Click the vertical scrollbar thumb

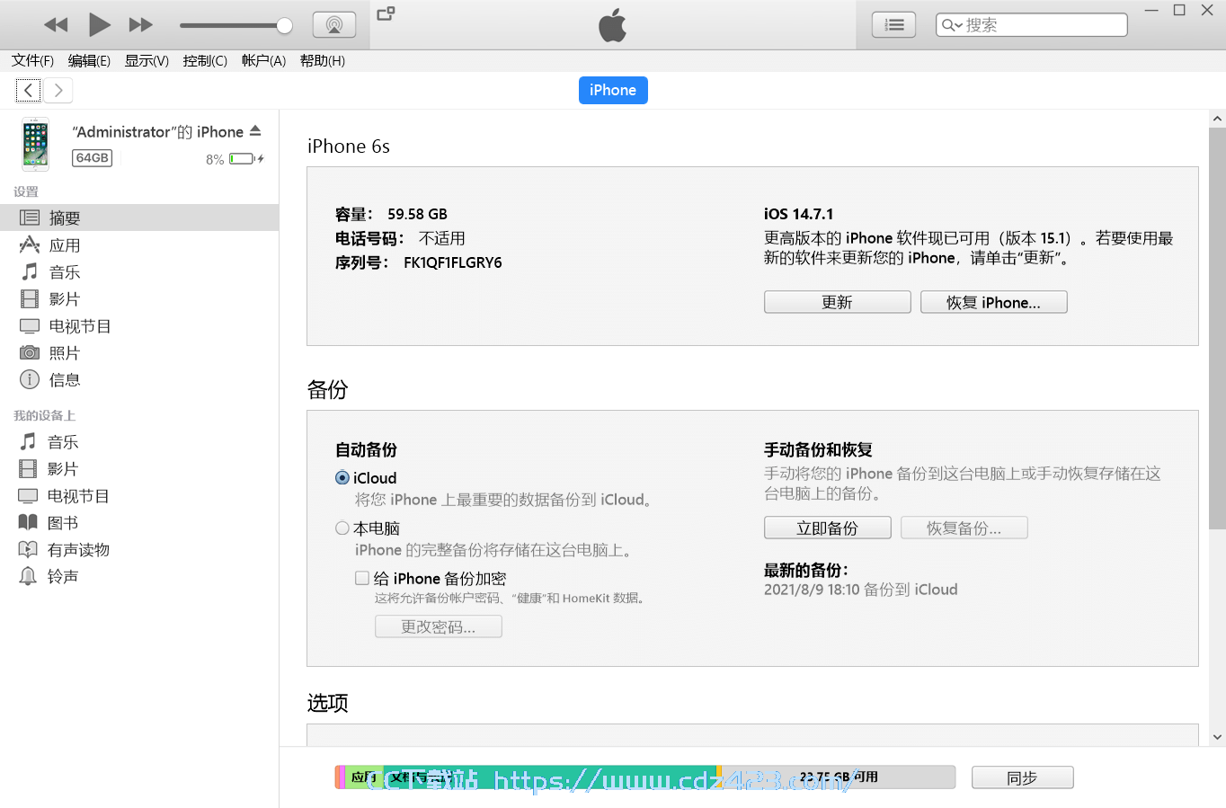[x=1217, y=328]
